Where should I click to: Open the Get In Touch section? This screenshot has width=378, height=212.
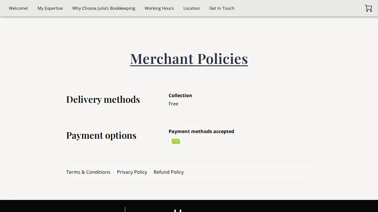(x=222, y=8)
